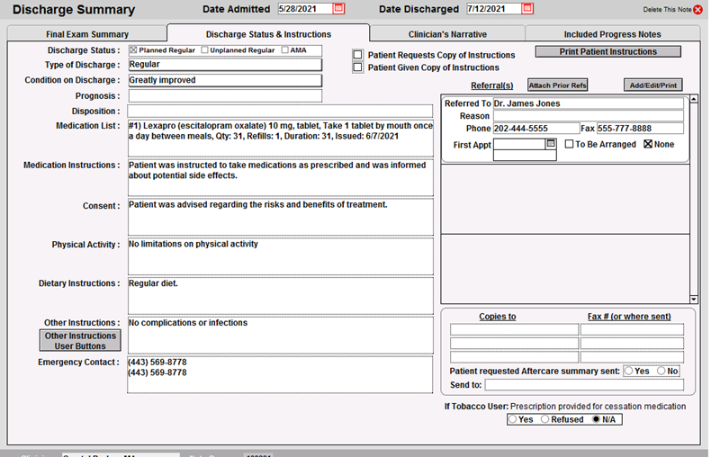Click Print Patient Instructions button
The image size is (720, 457).
tap(608, 52)
